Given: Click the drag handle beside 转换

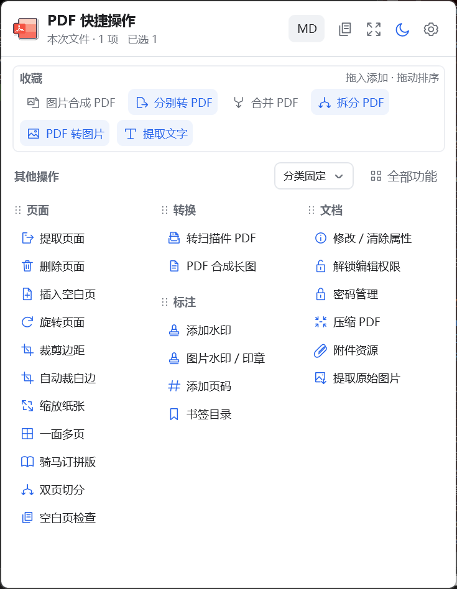Looking at the screenshot, I should (164, 210).
